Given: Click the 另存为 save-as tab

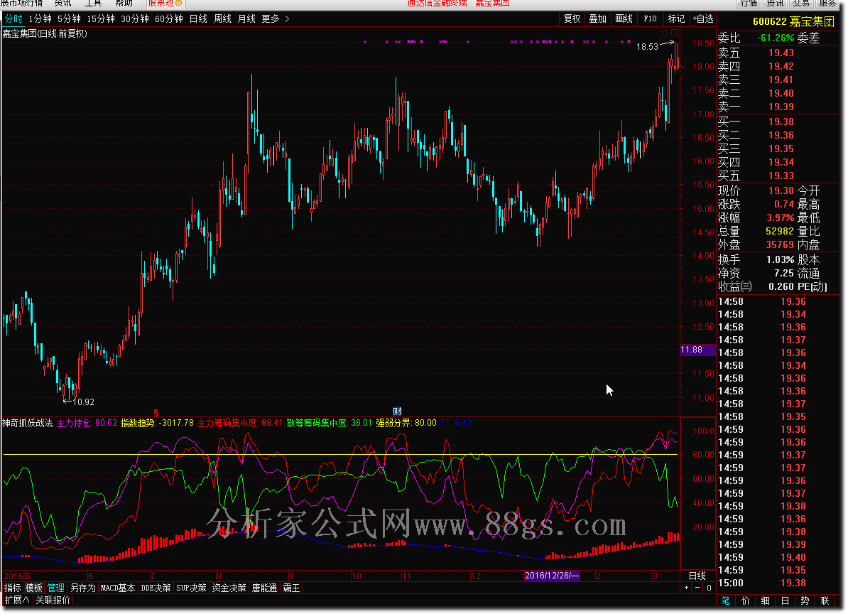Looking at the screenshot, I should point(83,588).
